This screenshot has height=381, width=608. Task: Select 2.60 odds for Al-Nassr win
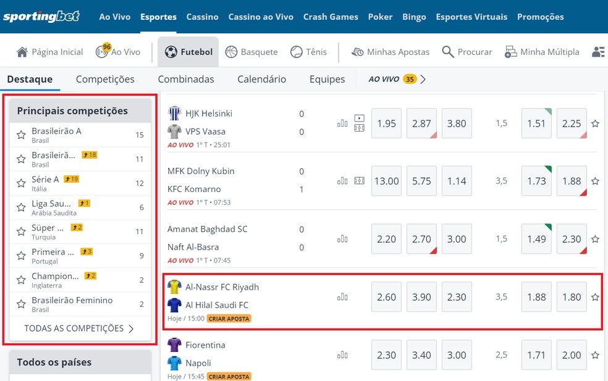pyautogui.click(x=386, y=297)
